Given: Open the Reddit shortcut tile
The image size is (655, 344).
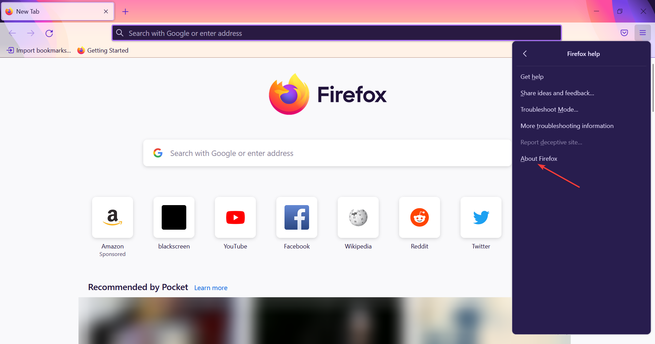Looking at the screenshot, I should click(420, 217).
